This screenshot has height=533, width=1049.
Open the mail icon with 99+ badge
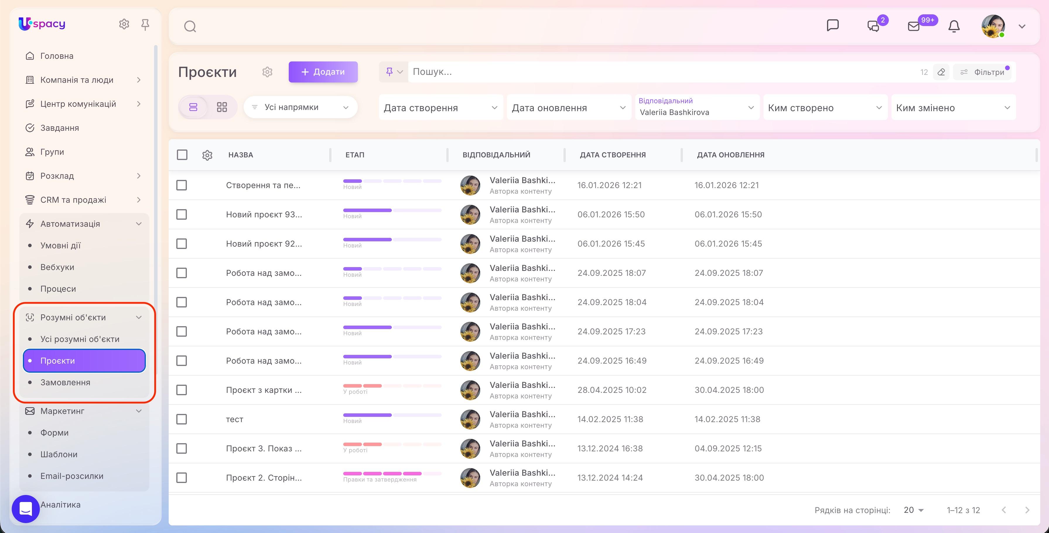point(914,26)
